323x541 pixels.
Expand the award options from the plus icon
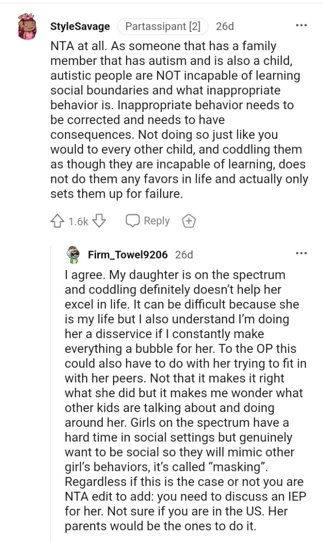point(189,221)
